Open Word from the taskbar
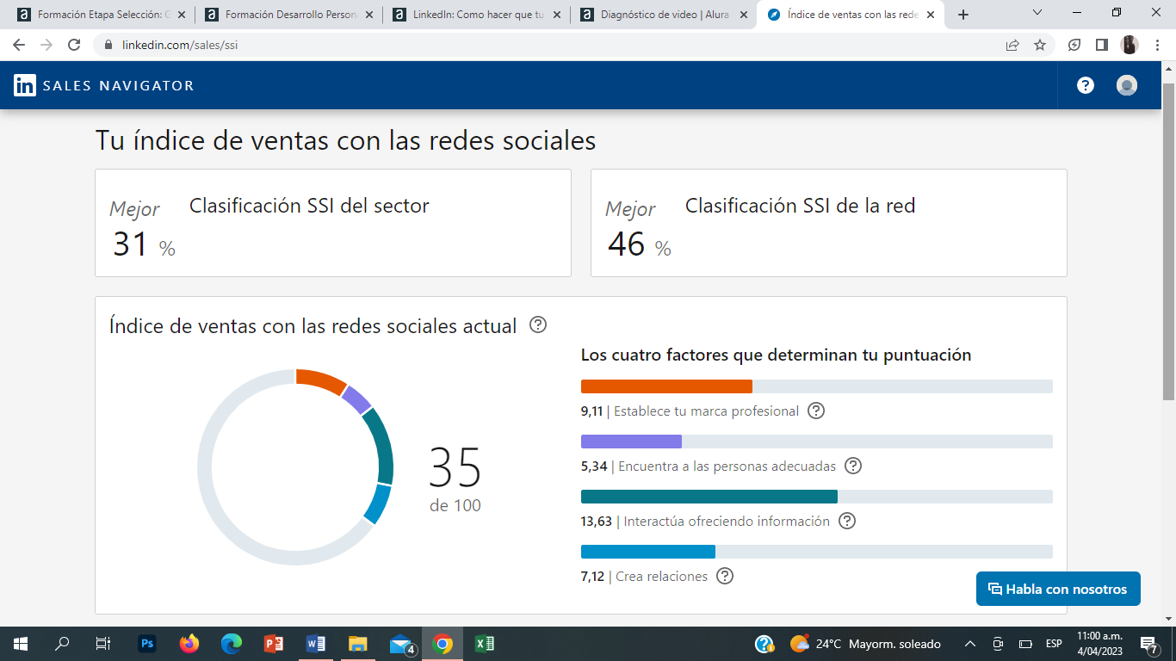 tap(316, 644)
